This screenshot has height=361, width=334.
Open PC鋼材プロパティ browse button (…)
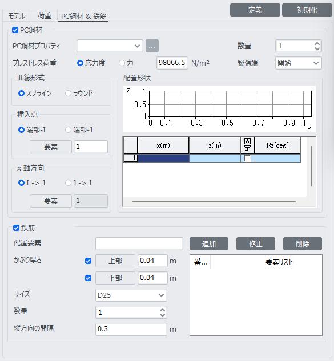(152, 46)
